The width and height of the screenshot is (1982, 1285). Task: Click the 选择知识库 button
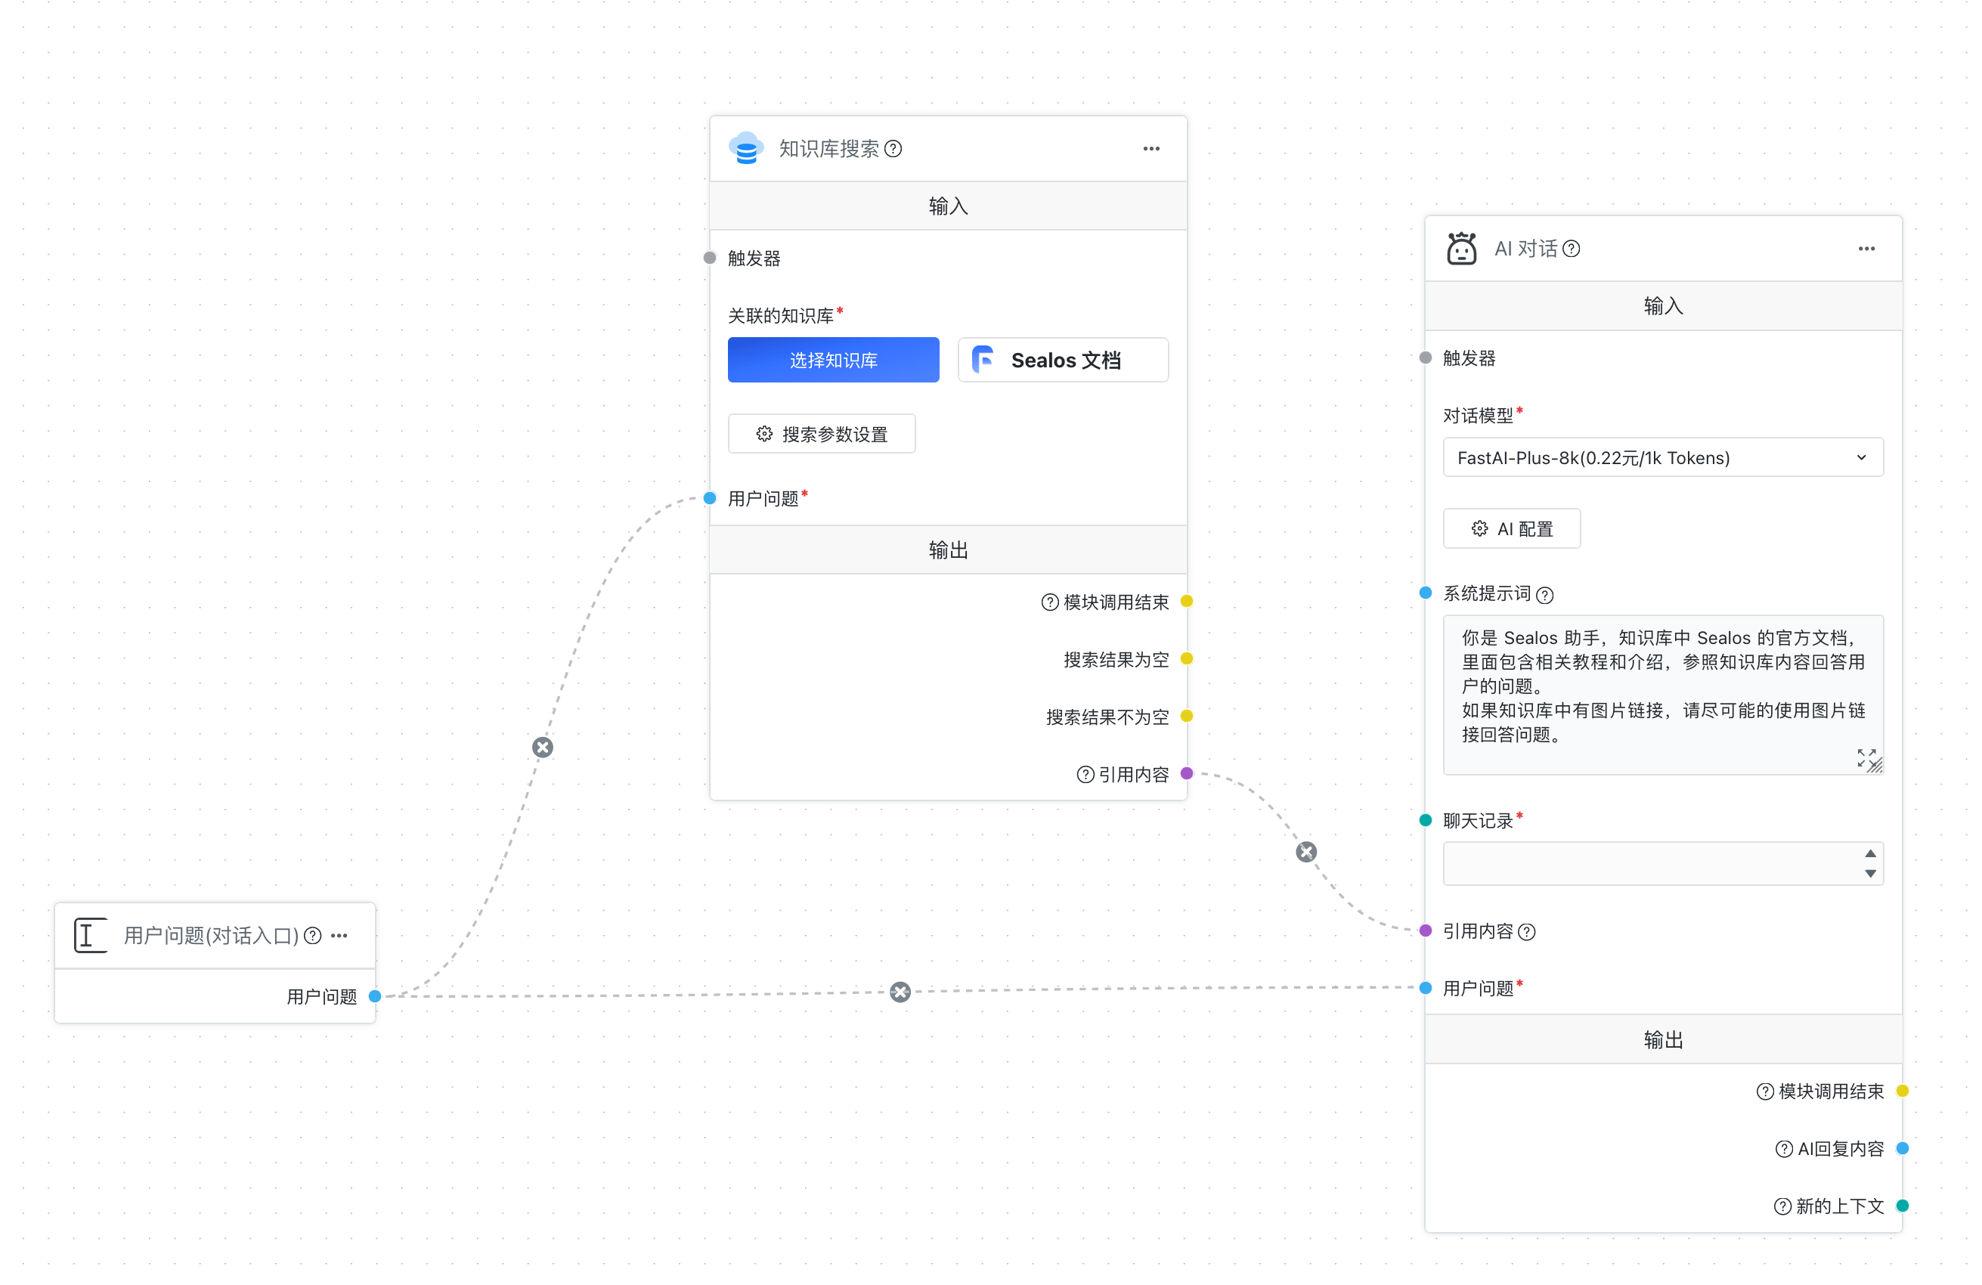tap(833, 360)
